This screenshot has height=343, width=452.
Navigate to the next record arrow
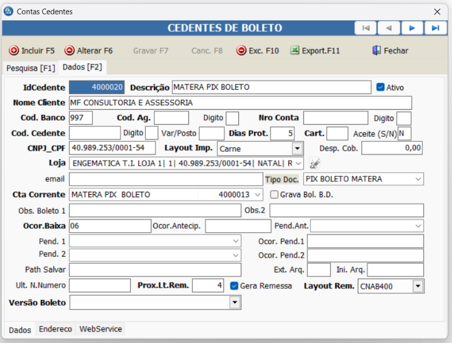pos(412,28)
